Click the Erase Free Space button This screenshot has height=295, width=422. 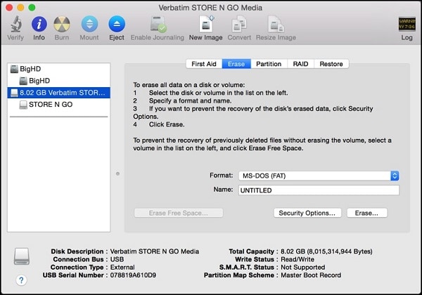(179, 213)
